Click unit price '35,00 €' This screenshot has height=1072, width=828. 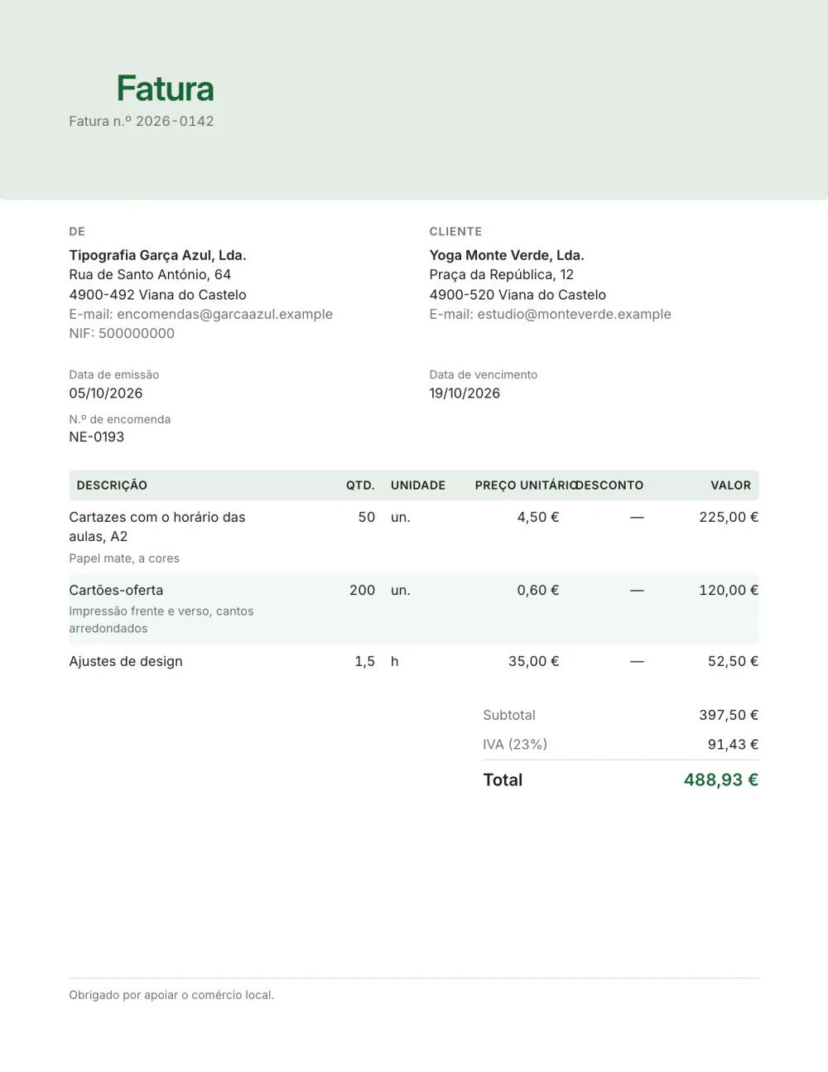pos(534,661)
